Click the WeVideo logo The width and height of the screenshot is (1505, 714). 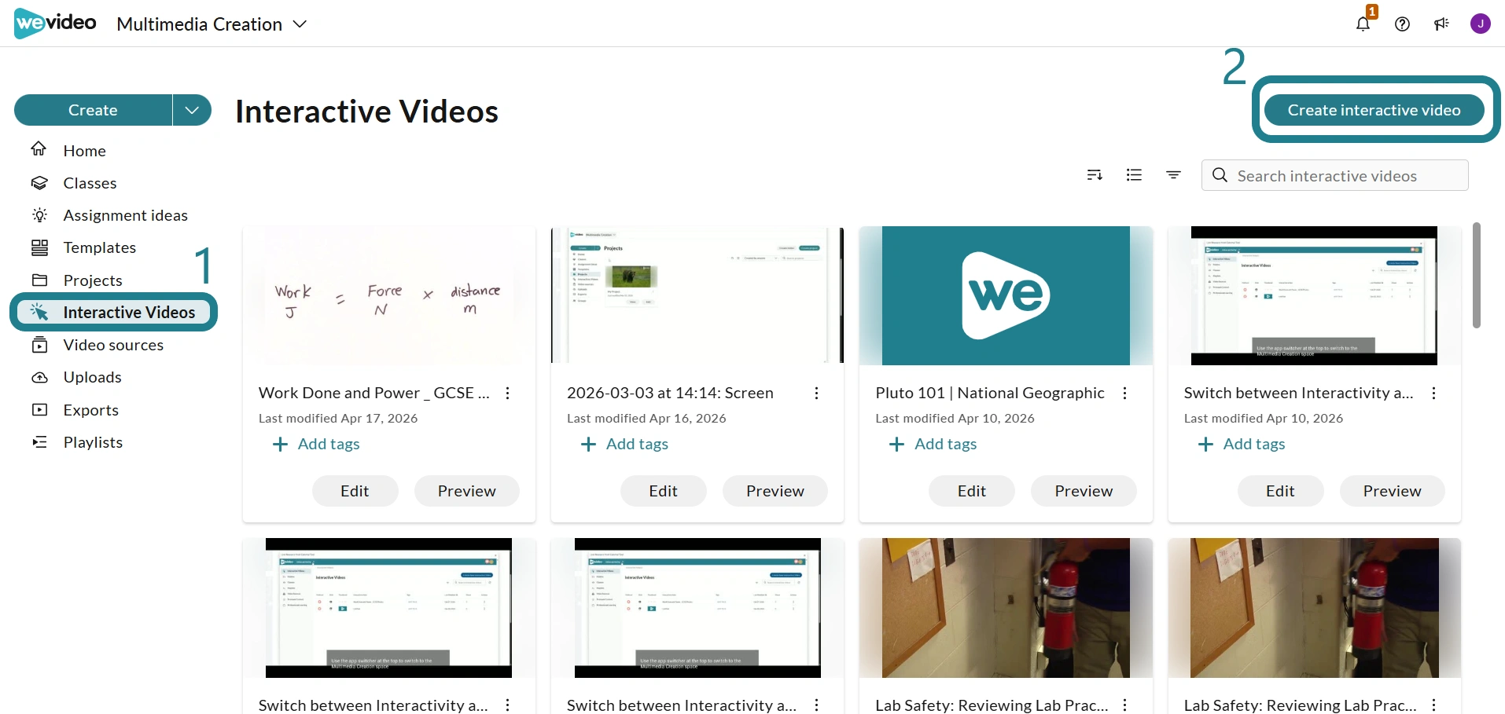[x=55, y=24]
